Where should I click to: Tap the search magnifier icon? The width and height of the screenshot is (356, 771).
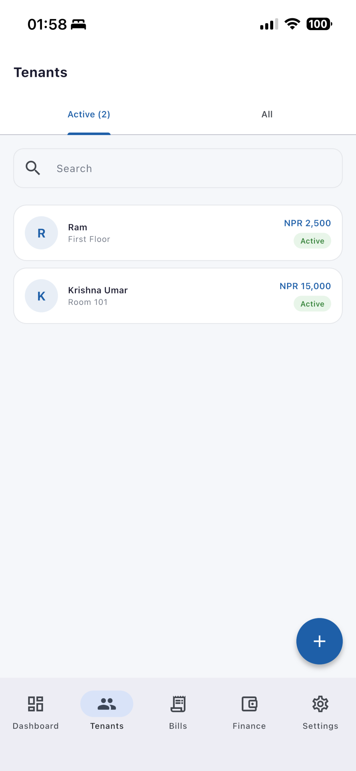(x=33, y=168)
